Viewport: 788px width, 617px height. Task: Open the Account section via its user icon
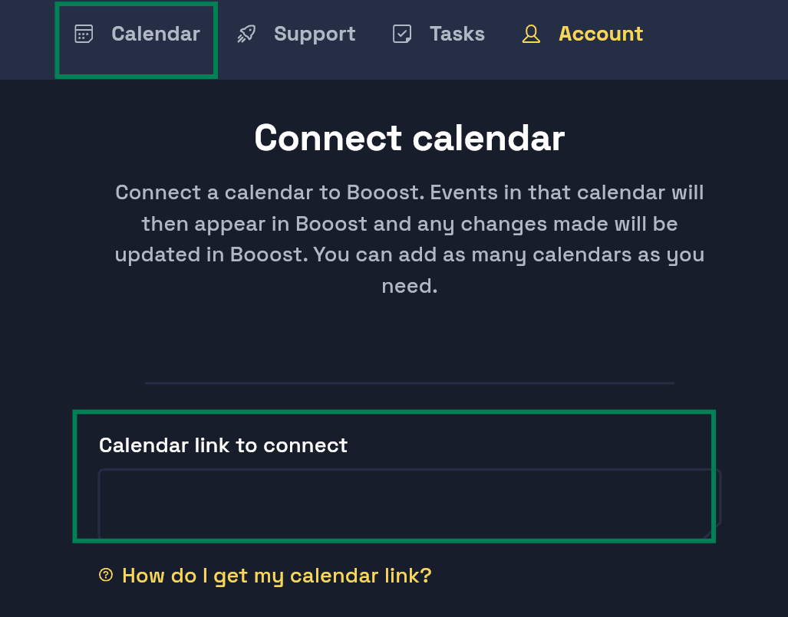point(531,34)
